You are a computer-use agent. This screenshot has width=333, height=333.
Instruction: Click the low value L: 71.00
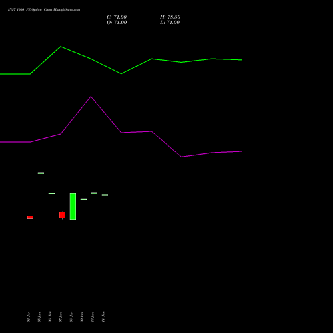[170, 23]
